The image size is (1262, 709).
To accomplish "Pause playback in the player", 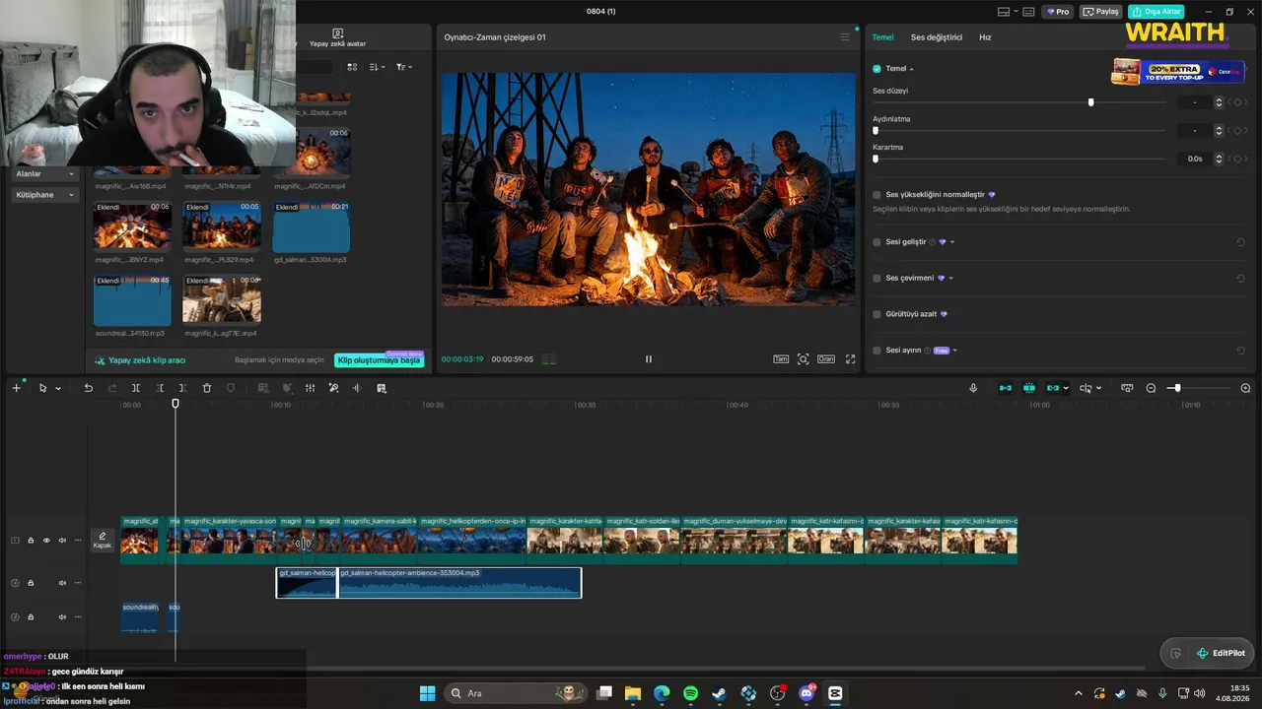I will point(648,359).
